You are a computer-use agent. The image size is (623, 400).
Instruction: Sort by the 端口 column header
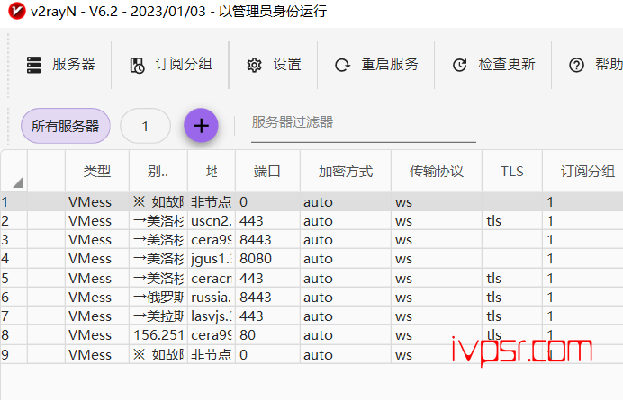(267, 172)
